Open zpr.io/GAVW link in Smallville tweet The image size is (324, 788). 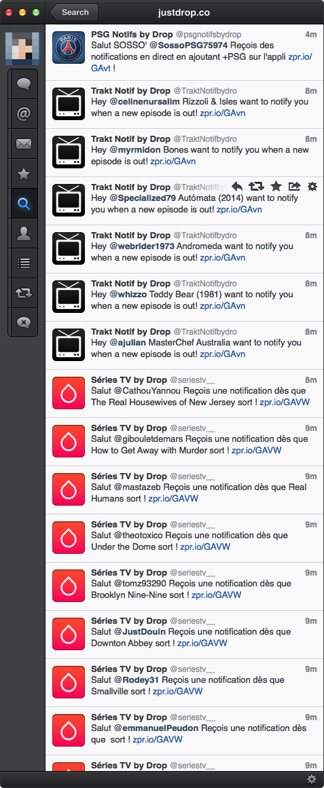177,692
